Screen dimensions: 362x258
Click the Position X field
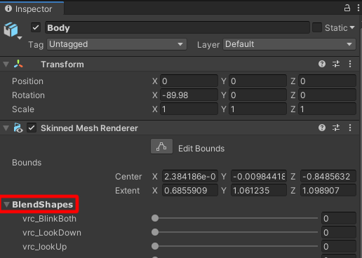point(189,81)
